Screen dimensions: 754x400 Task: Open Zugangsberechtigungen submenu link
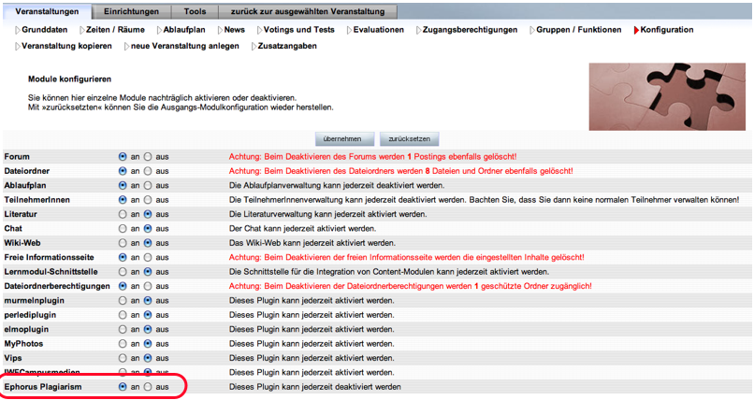470,30
